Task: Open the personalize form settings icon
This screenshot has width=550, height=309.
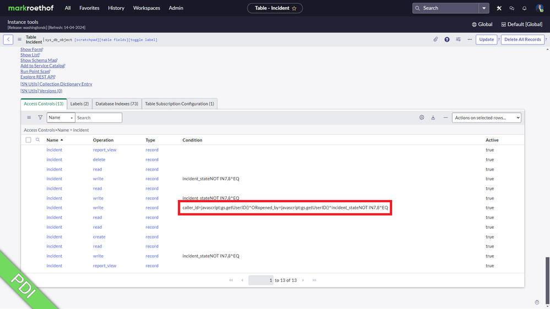Action: [458, 40]
